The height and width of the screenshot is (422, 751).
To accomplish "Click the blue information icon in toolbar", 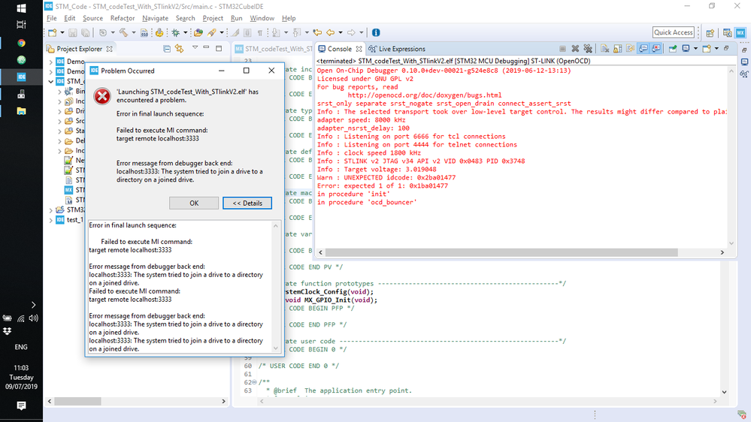I will point(376,32).
